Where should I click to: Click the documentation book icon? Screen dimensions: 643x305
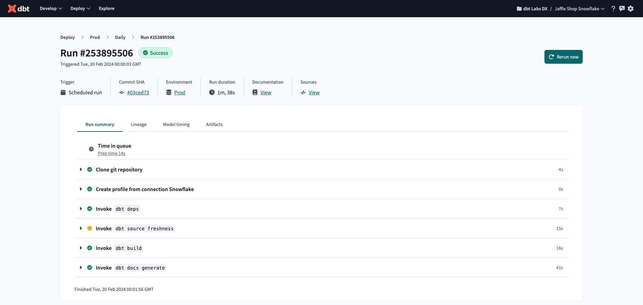(255, 92)
